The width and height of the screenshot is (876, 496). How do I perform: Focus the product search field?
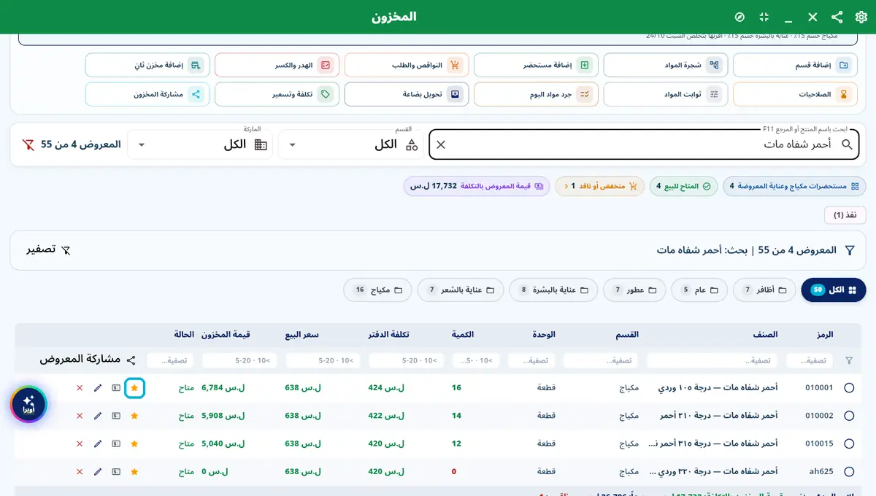(642, 144)
